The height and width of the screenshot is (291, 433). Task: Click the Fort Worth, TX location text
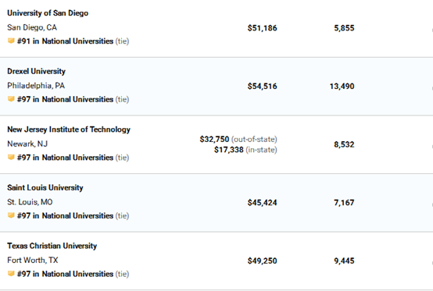(x=33, y=260)
